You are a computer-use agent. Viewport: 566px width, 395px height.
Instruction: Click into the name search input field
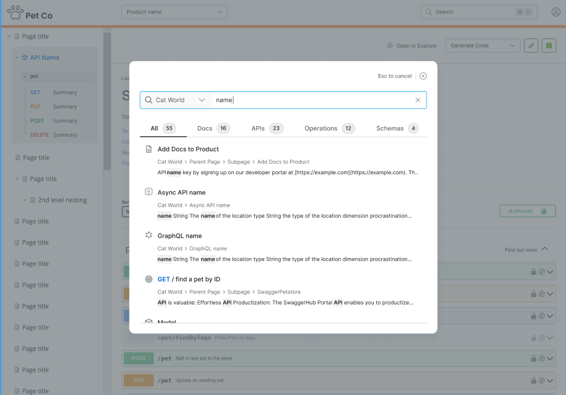tap(312, 100)
